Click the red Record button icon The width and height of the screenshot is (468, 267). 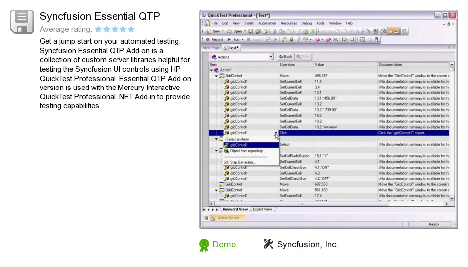[208, 40]
